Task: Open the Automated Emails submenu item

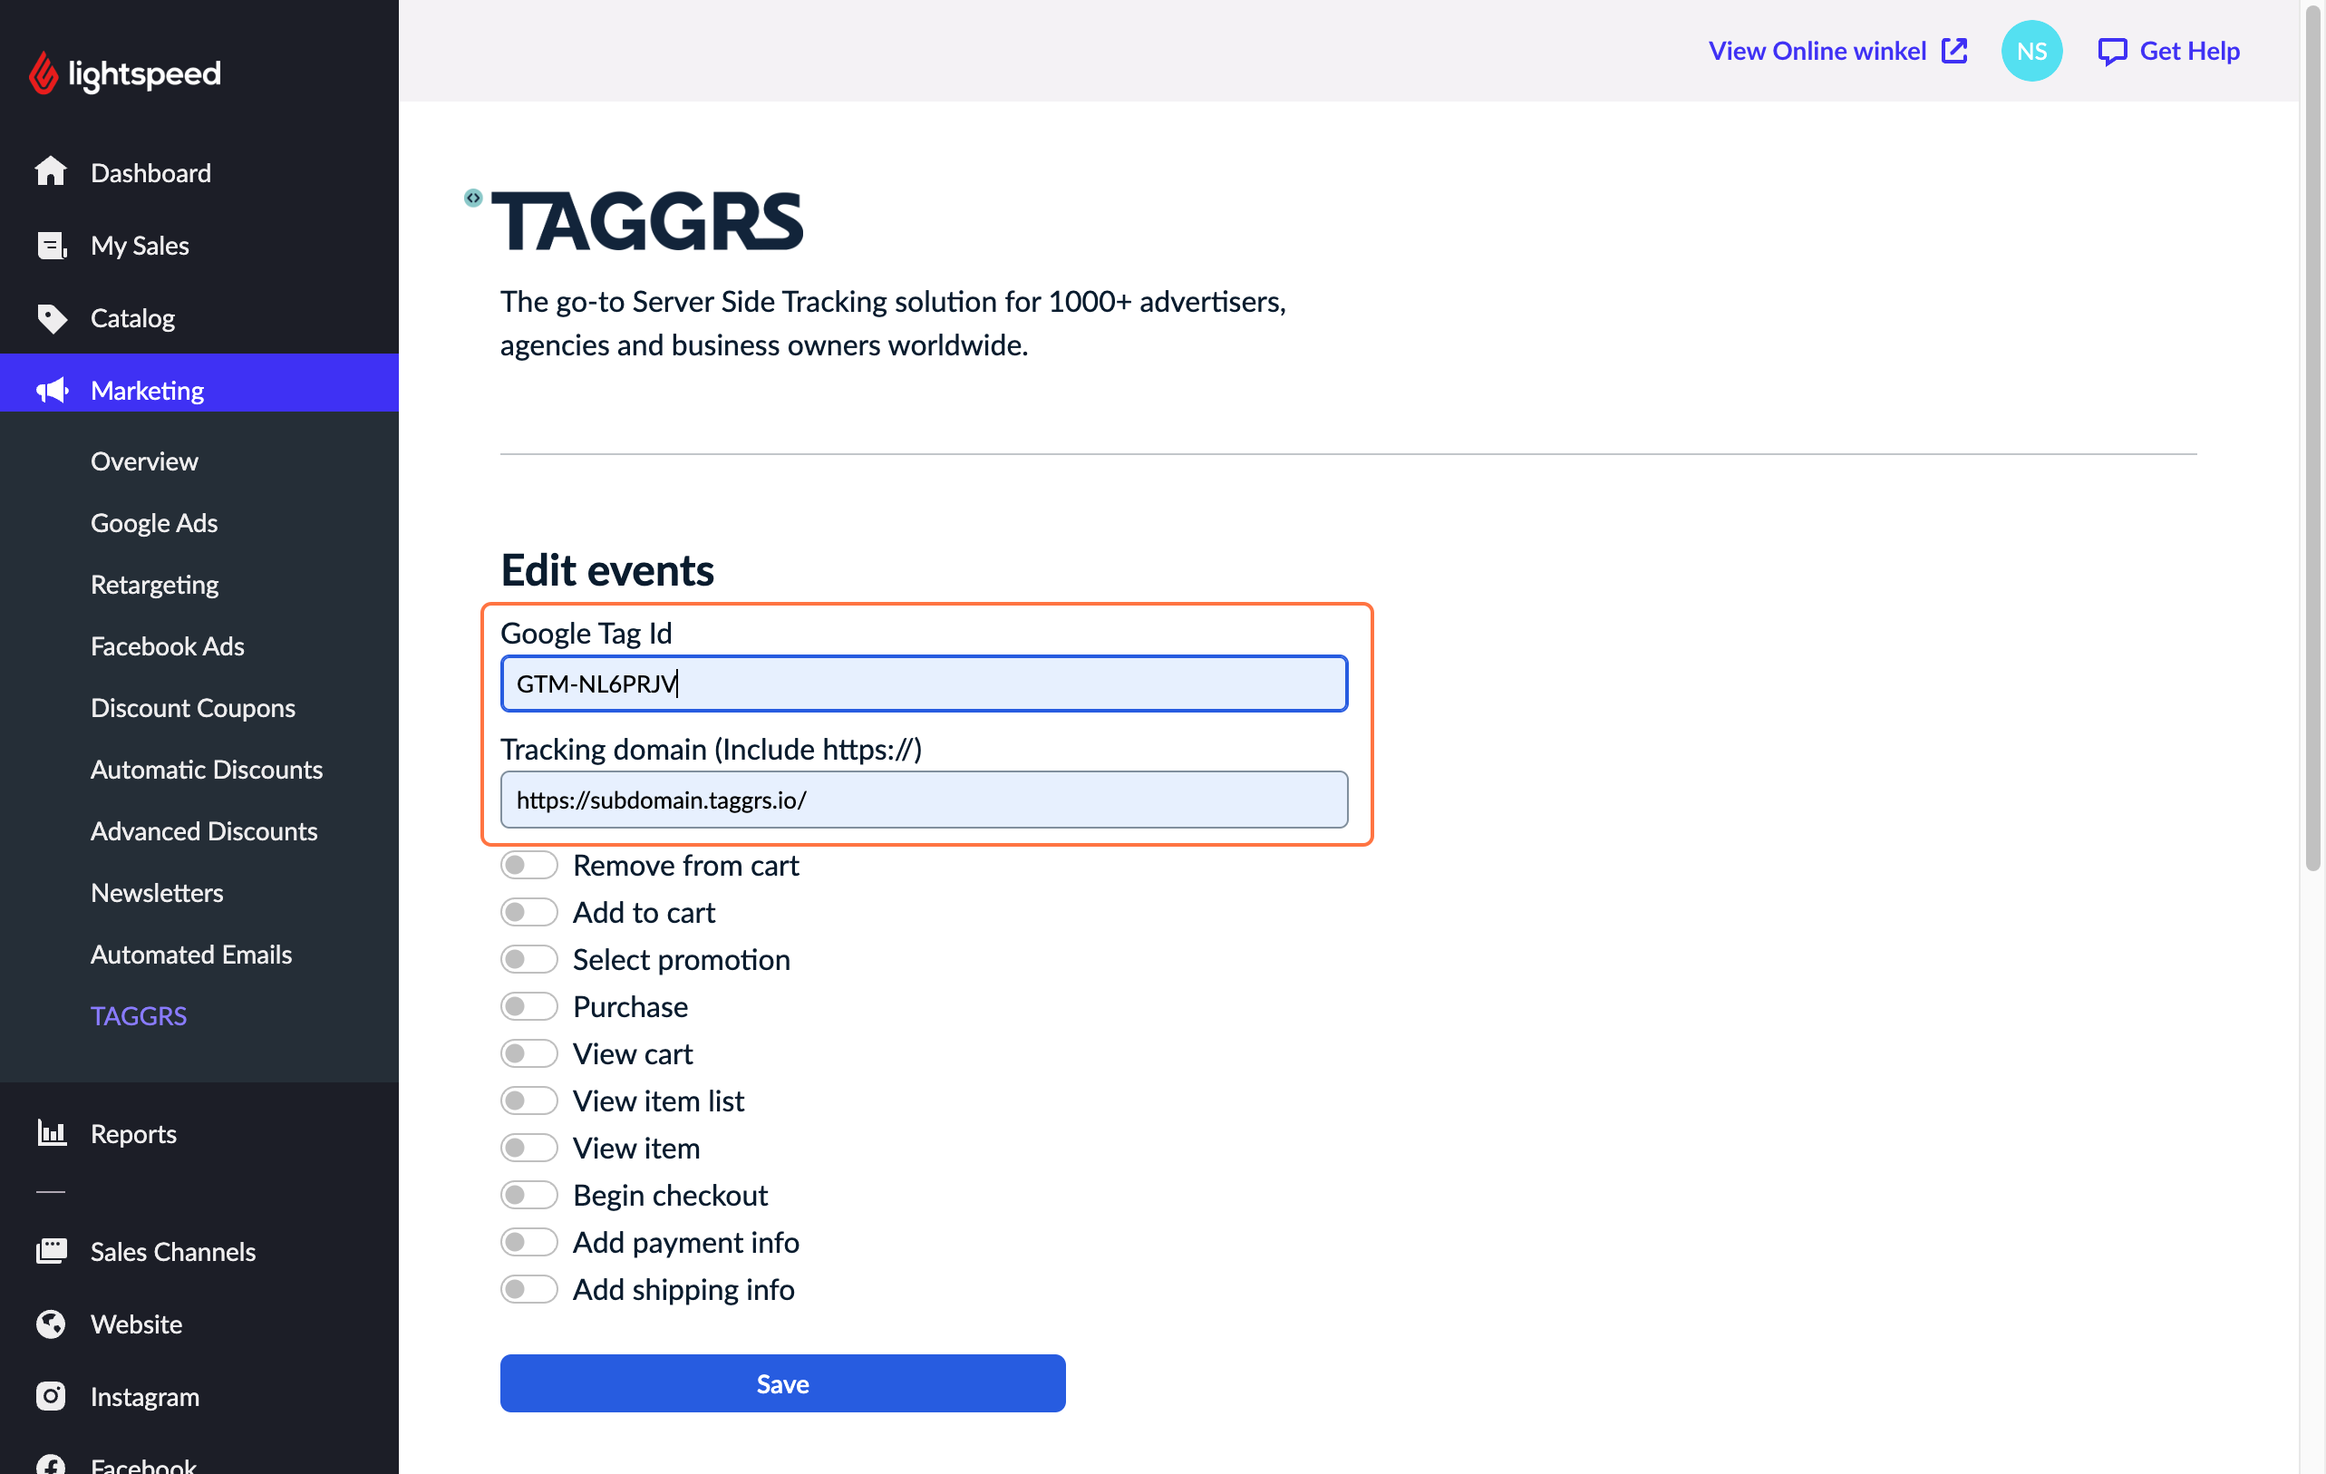Action: [x=191, y=954]
